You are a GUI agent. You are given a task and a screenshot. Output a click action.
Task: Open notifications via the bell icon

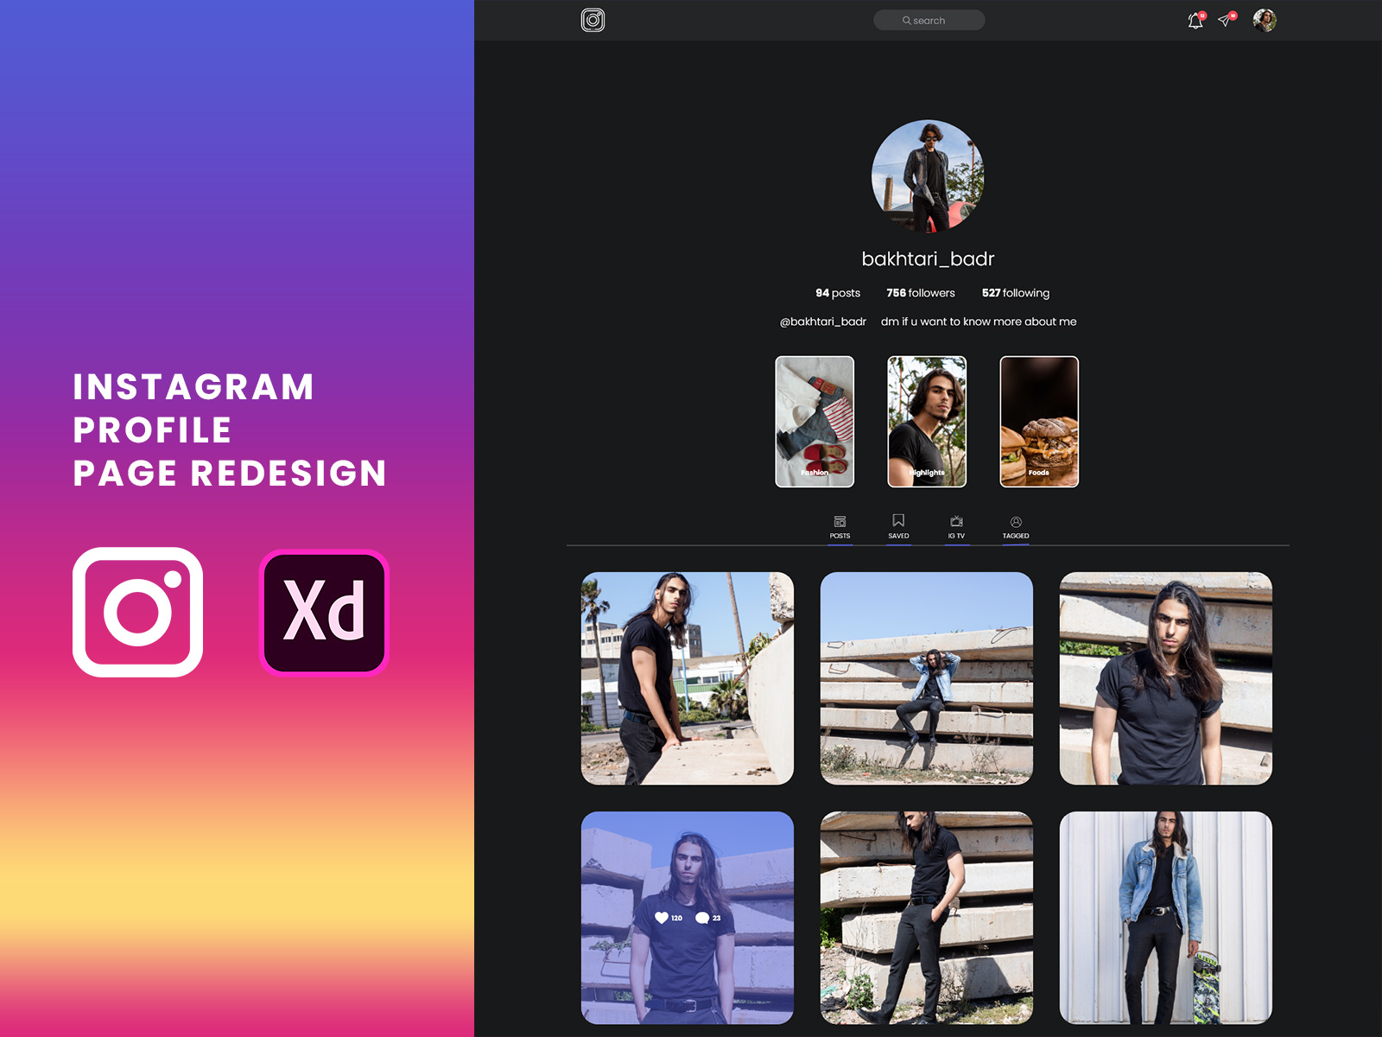pos(1195,20)
